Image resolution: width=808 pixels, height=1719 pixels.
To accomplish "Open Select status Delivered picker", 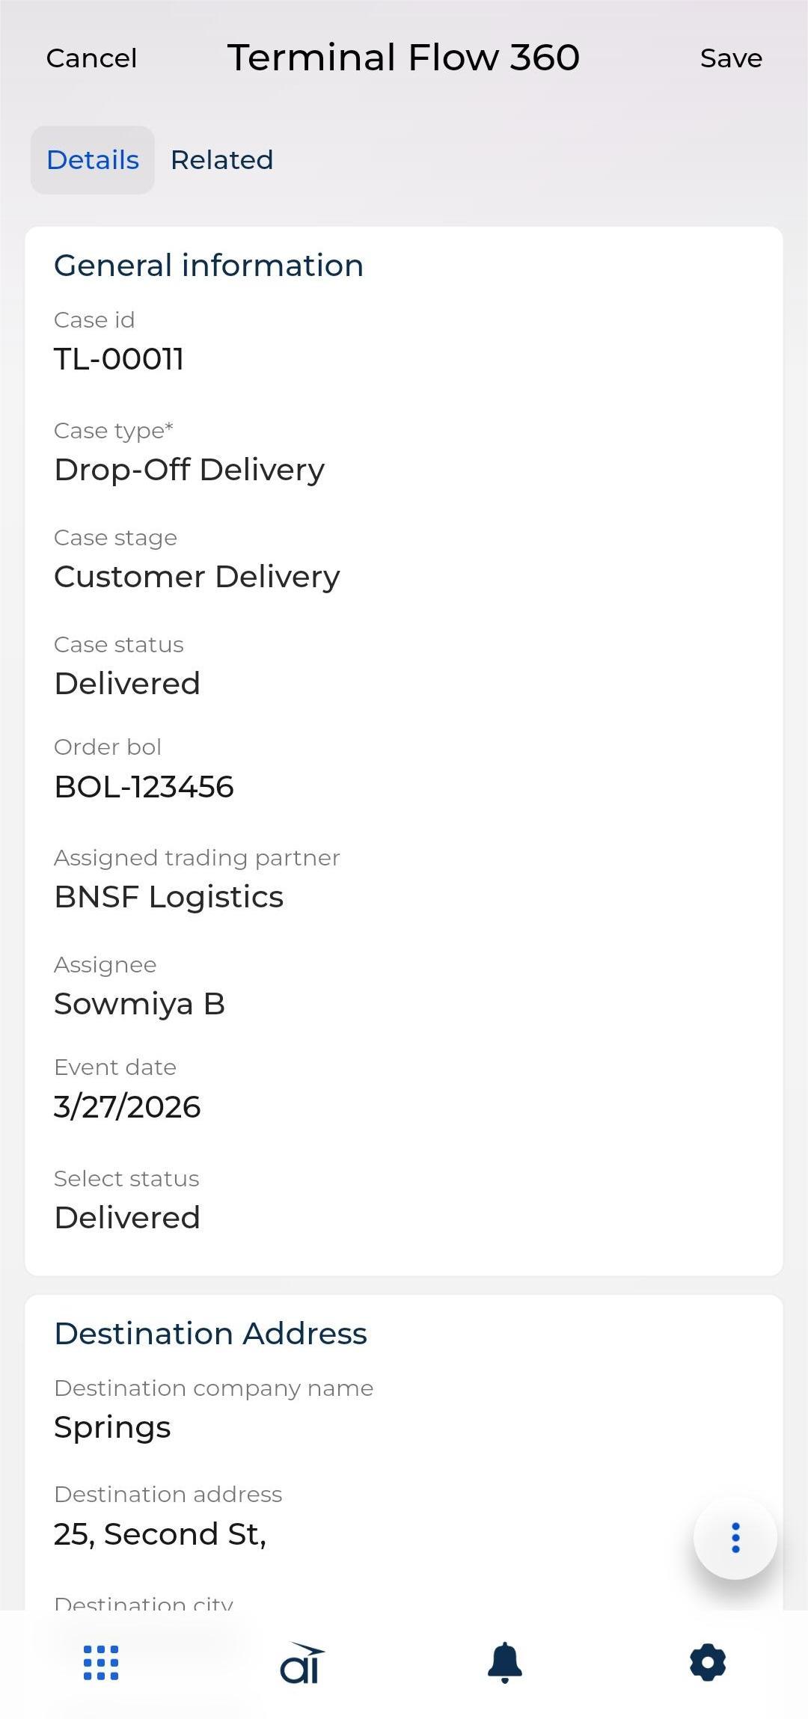I will click(x=127, y=1218).
